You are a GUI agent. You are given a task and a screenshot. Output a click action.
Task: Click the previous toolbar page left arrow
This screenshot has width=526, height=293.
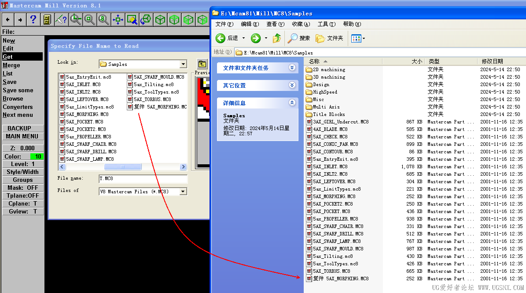coord(8,20)
